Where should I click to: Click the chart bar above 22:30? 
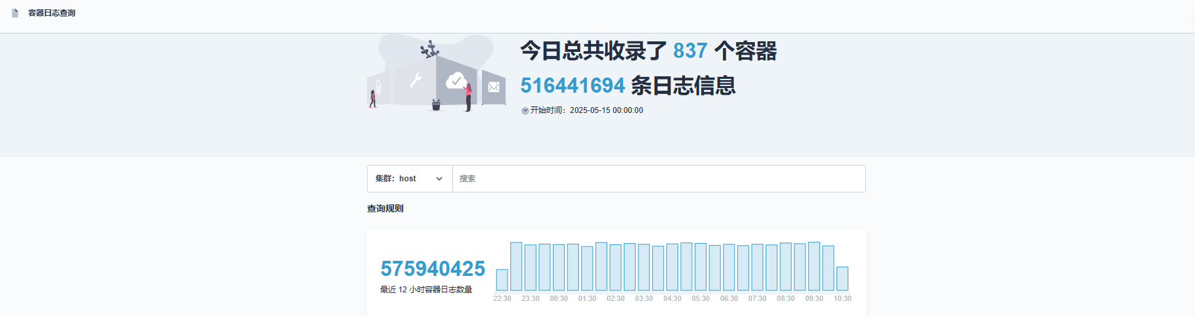(x=502, y=280)
